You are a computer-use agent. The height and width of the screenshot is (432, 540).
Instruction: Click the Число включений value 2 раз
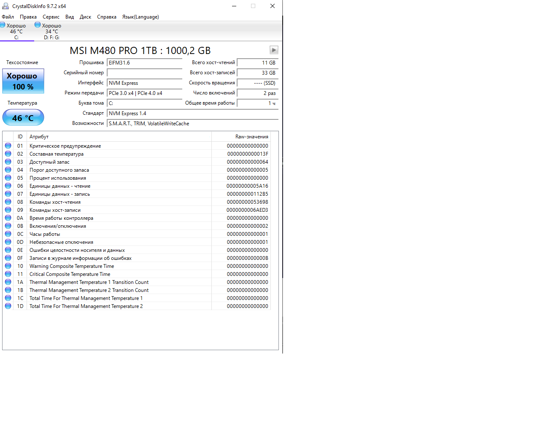(x=258, y=93)
